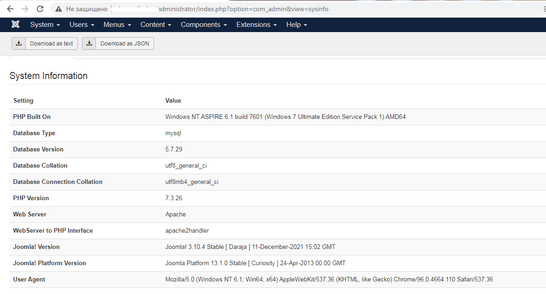This screenshot has height=294, width=546.
Task: Go back with browser back arrow
Action: coord(10,9)
